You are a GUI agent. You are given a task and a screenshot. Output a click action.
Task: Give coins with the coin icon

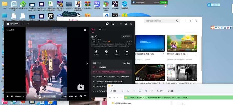pyautogui.click(x=106, y=51)
